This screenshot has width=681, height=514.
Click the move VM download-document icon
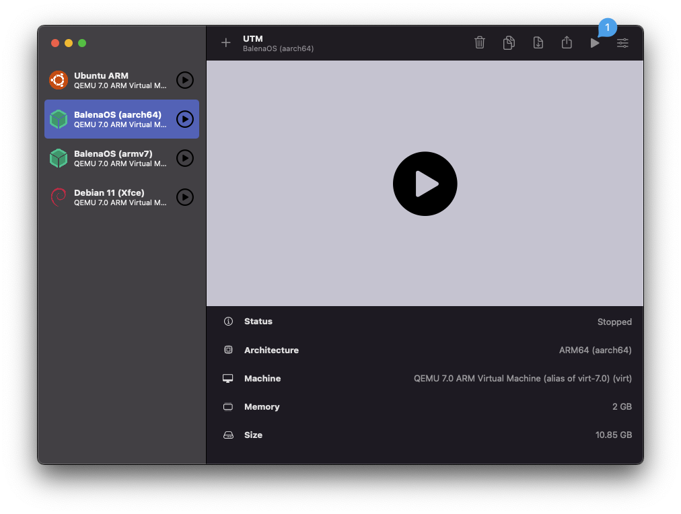(538, 42)
